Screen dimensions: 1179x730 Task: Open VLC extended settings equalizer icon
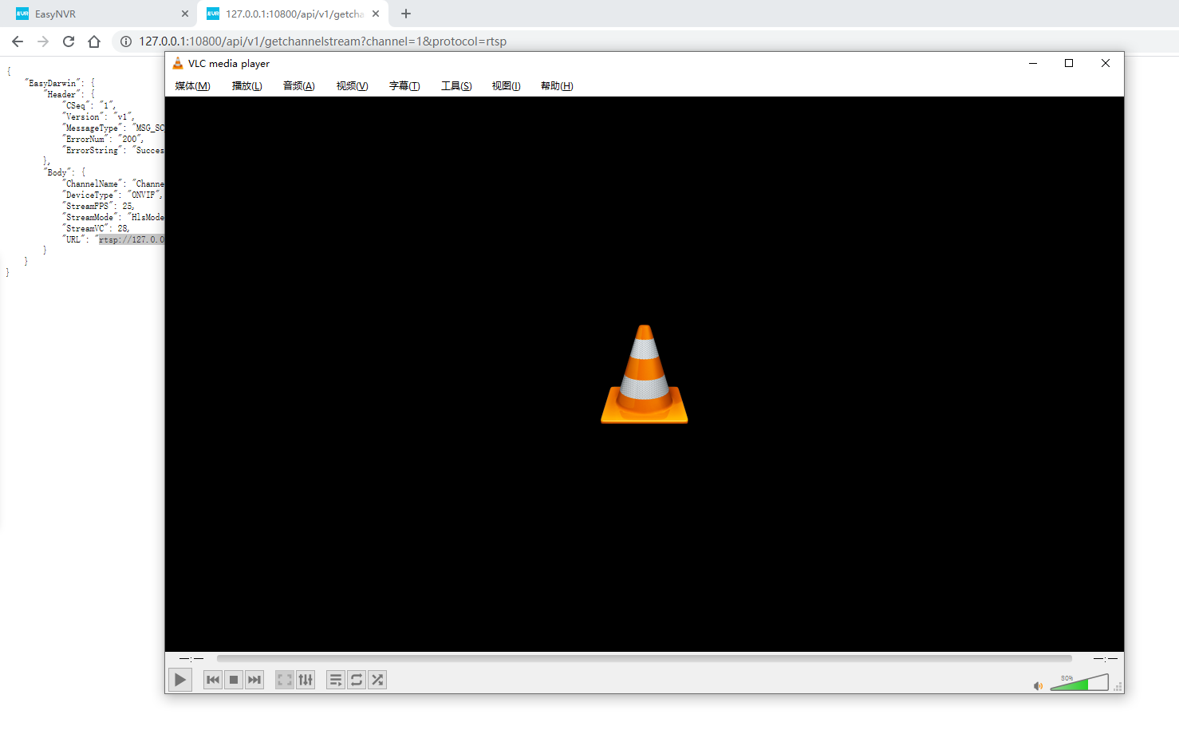[306, 680]
